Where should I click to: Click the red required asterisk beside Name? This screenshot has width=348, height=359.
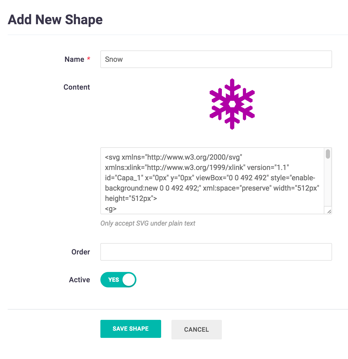click(x=89, y=59)
